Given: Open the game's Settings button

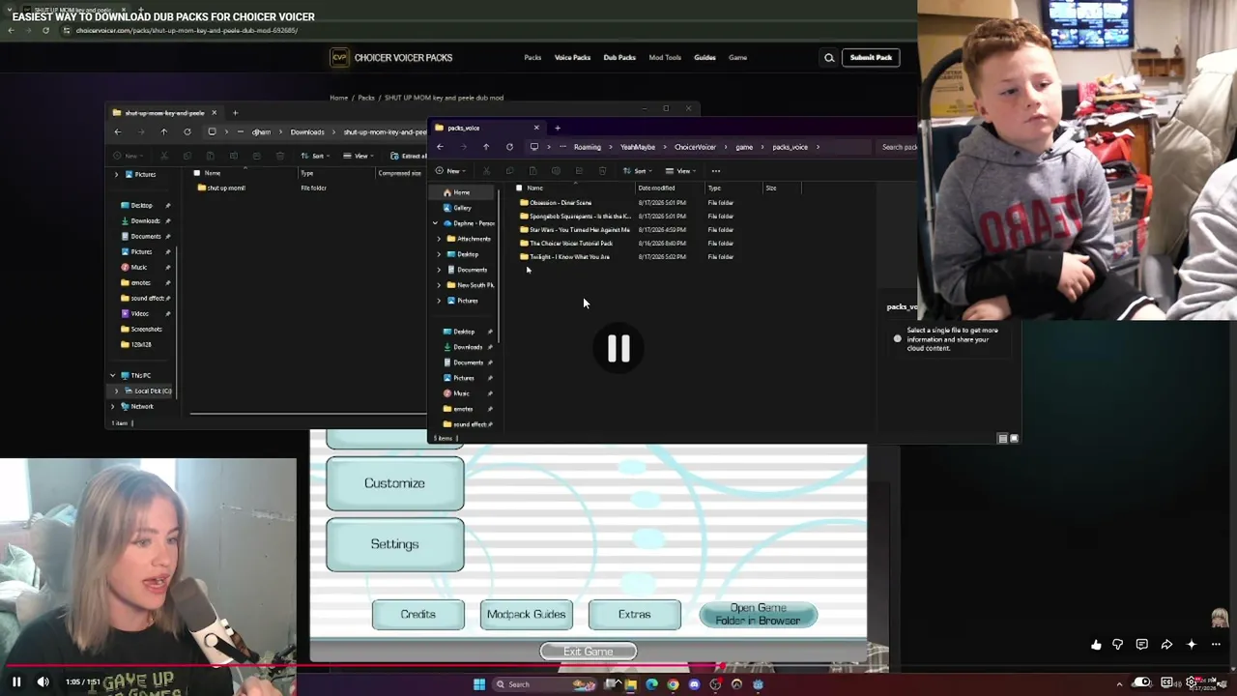Looking at the screenshot, I should [394, 544].
